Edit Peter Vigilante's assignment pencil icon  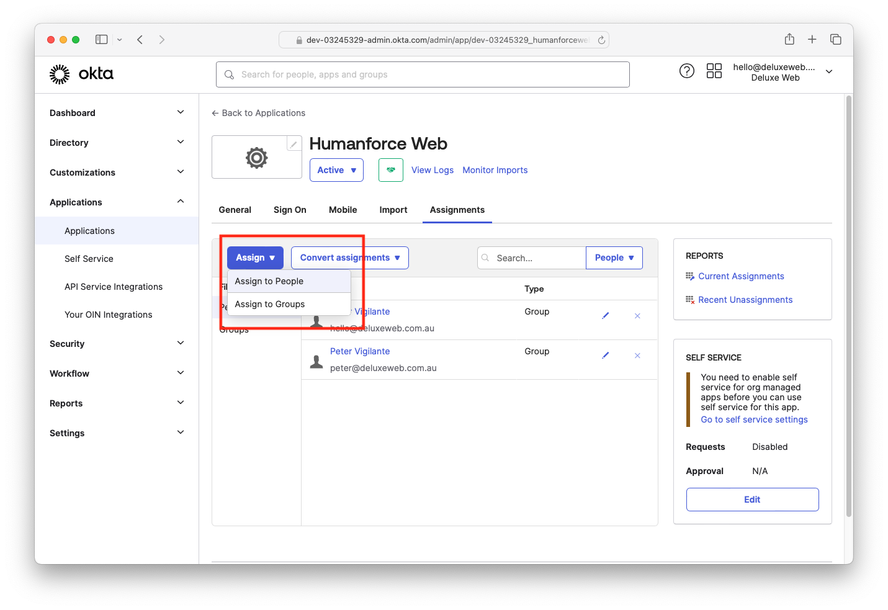606,356
